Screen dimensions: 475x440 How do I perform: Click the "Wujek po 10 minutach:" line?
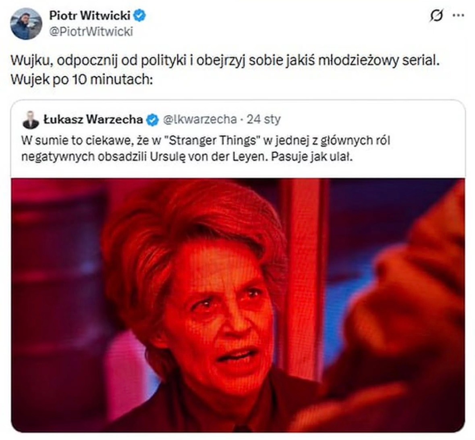81,80
